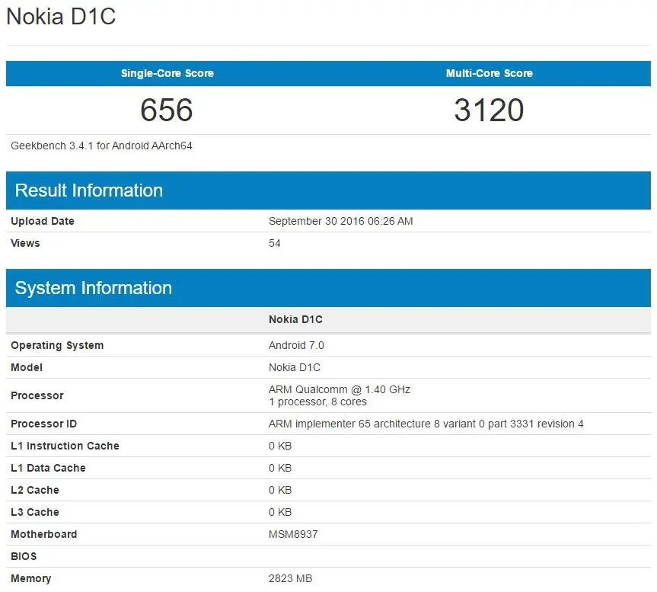Click the 2823 MB memory value
This screenshot has width=657, height=592.
pyautogui.click(x=290, y=578)
